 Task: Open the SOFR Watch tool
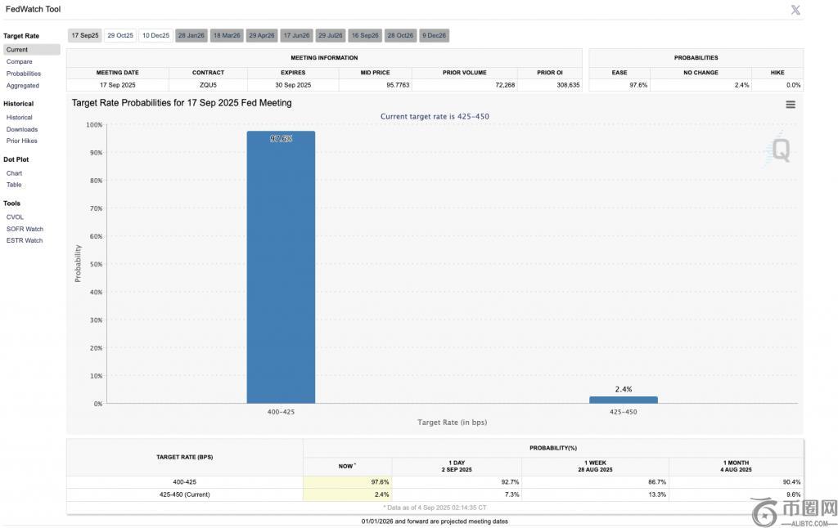(x=25, y=229)
